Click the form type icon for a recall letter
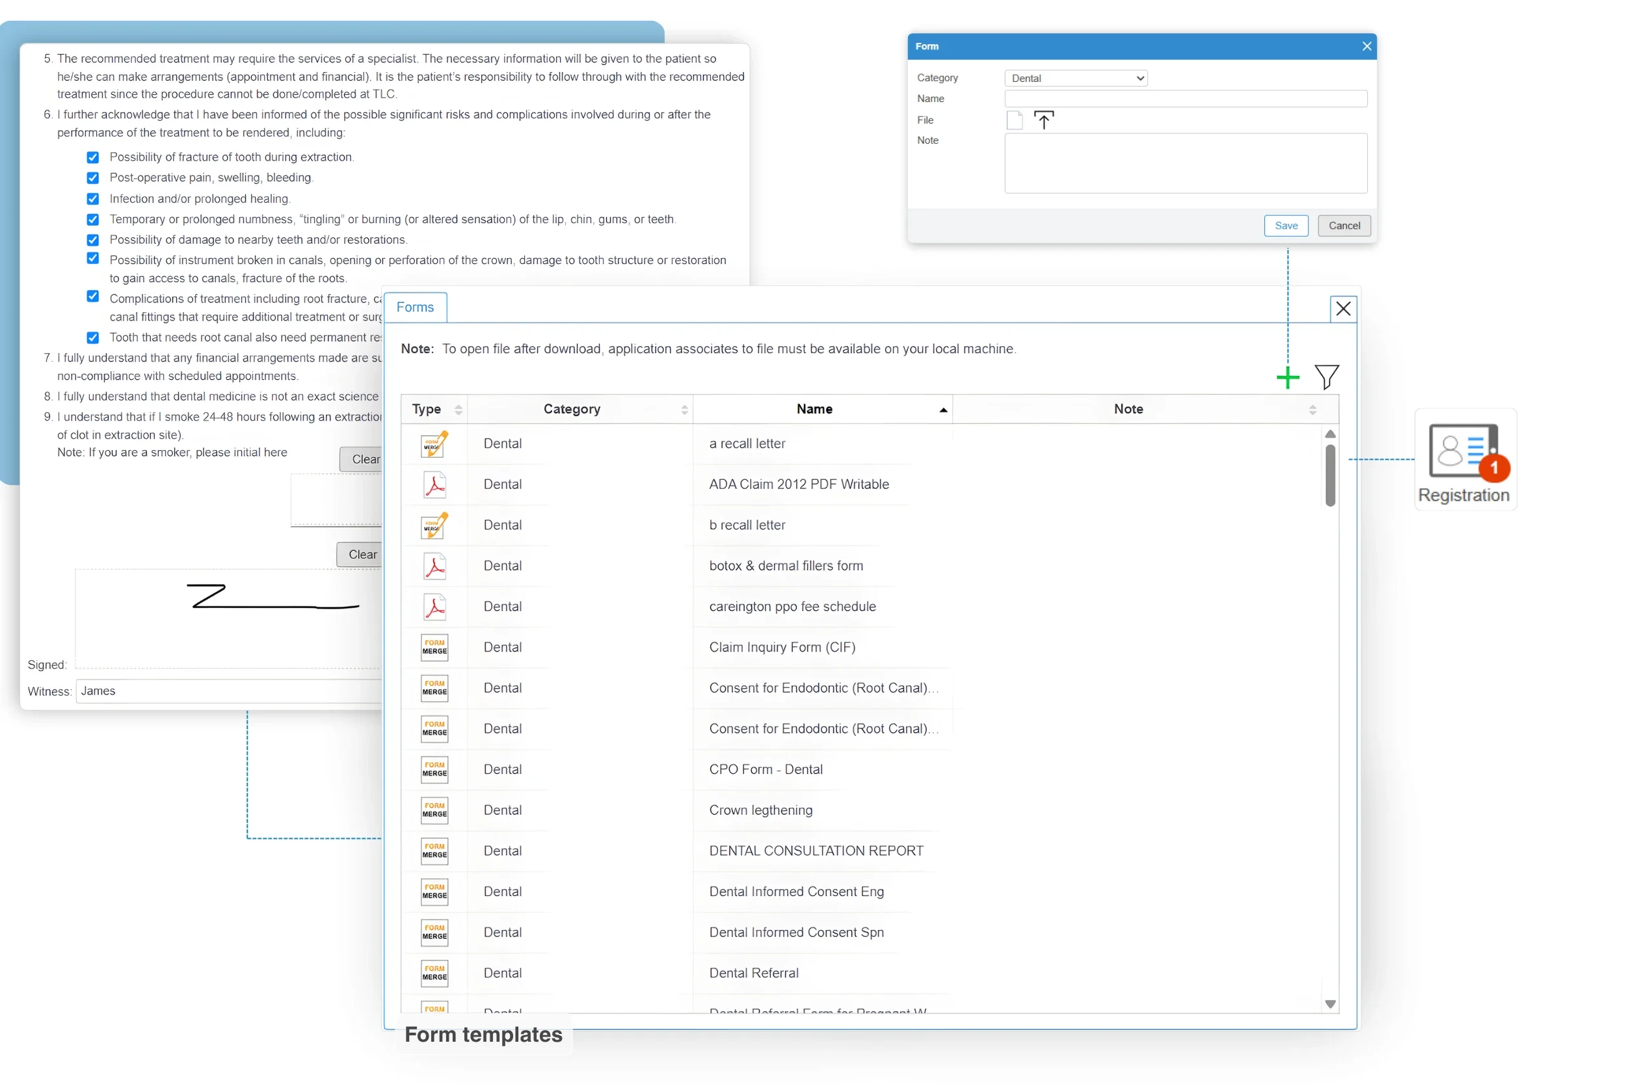 point(433,444)
